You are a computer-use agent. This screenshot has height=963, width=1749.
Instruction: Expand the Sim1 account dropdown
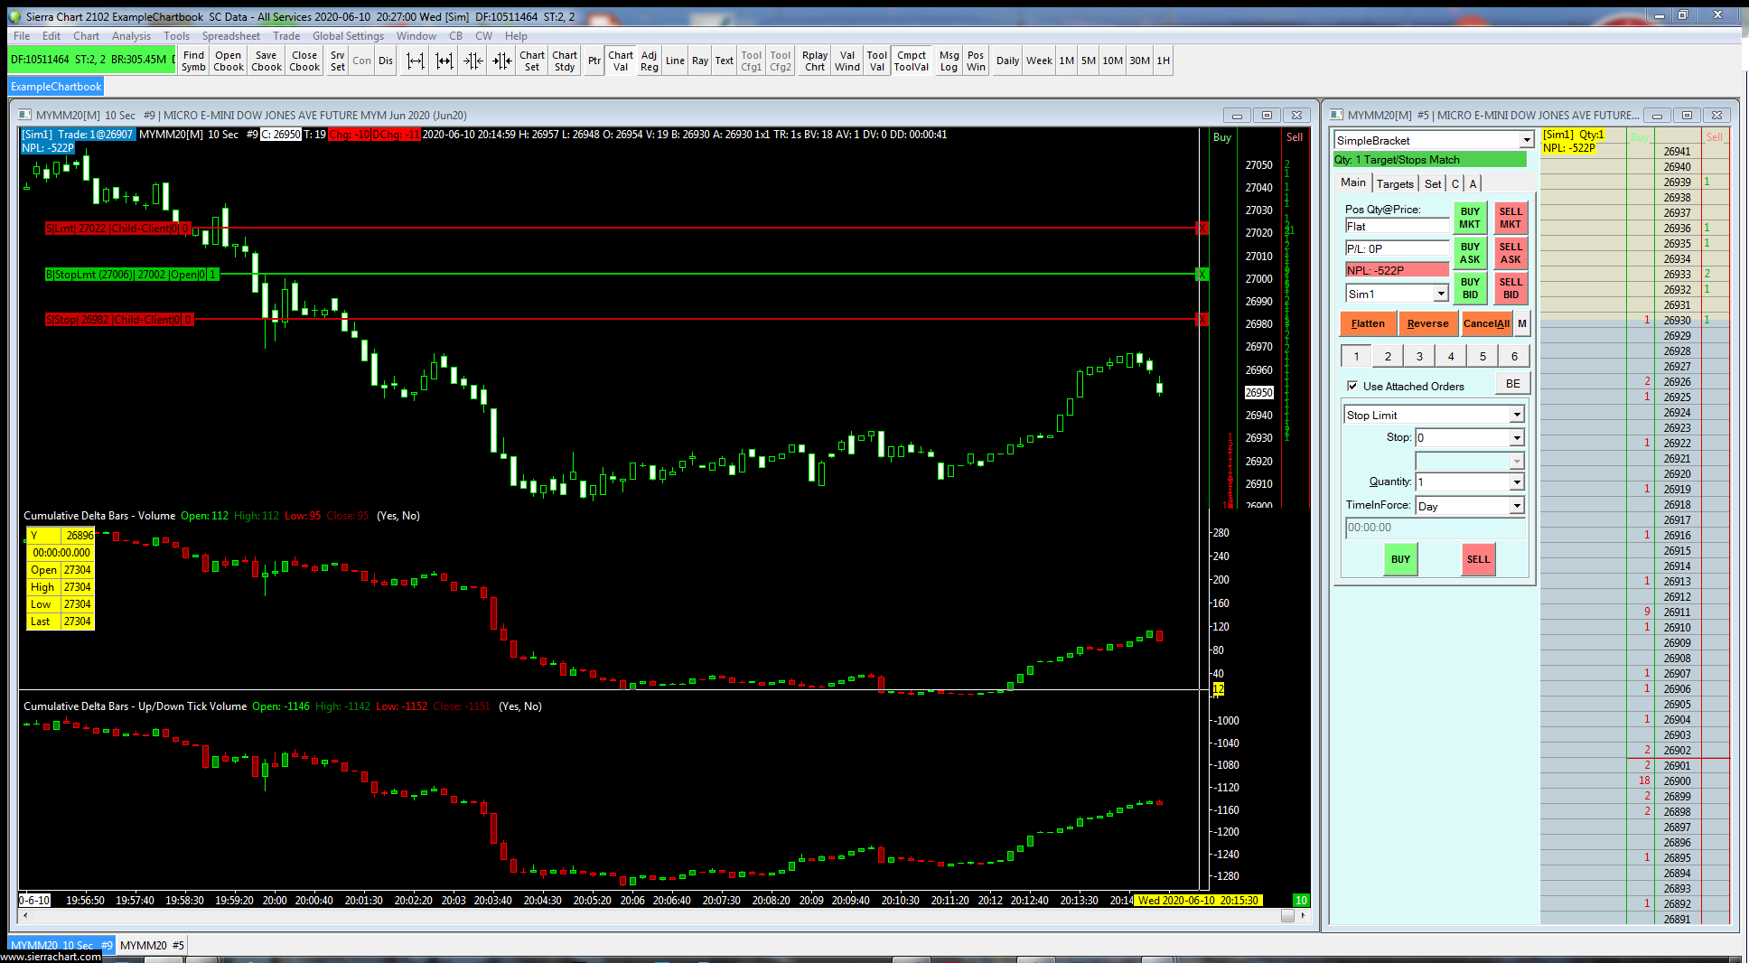click(1441, 294)
